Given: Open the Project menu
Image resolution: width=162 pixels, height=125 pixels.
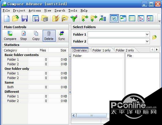Looking at the screenshot, I should tap(19, 11).
